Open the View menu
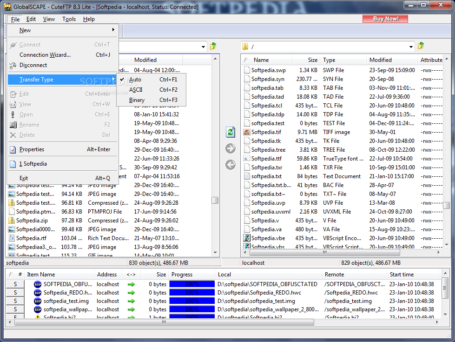 coord(49,19)
